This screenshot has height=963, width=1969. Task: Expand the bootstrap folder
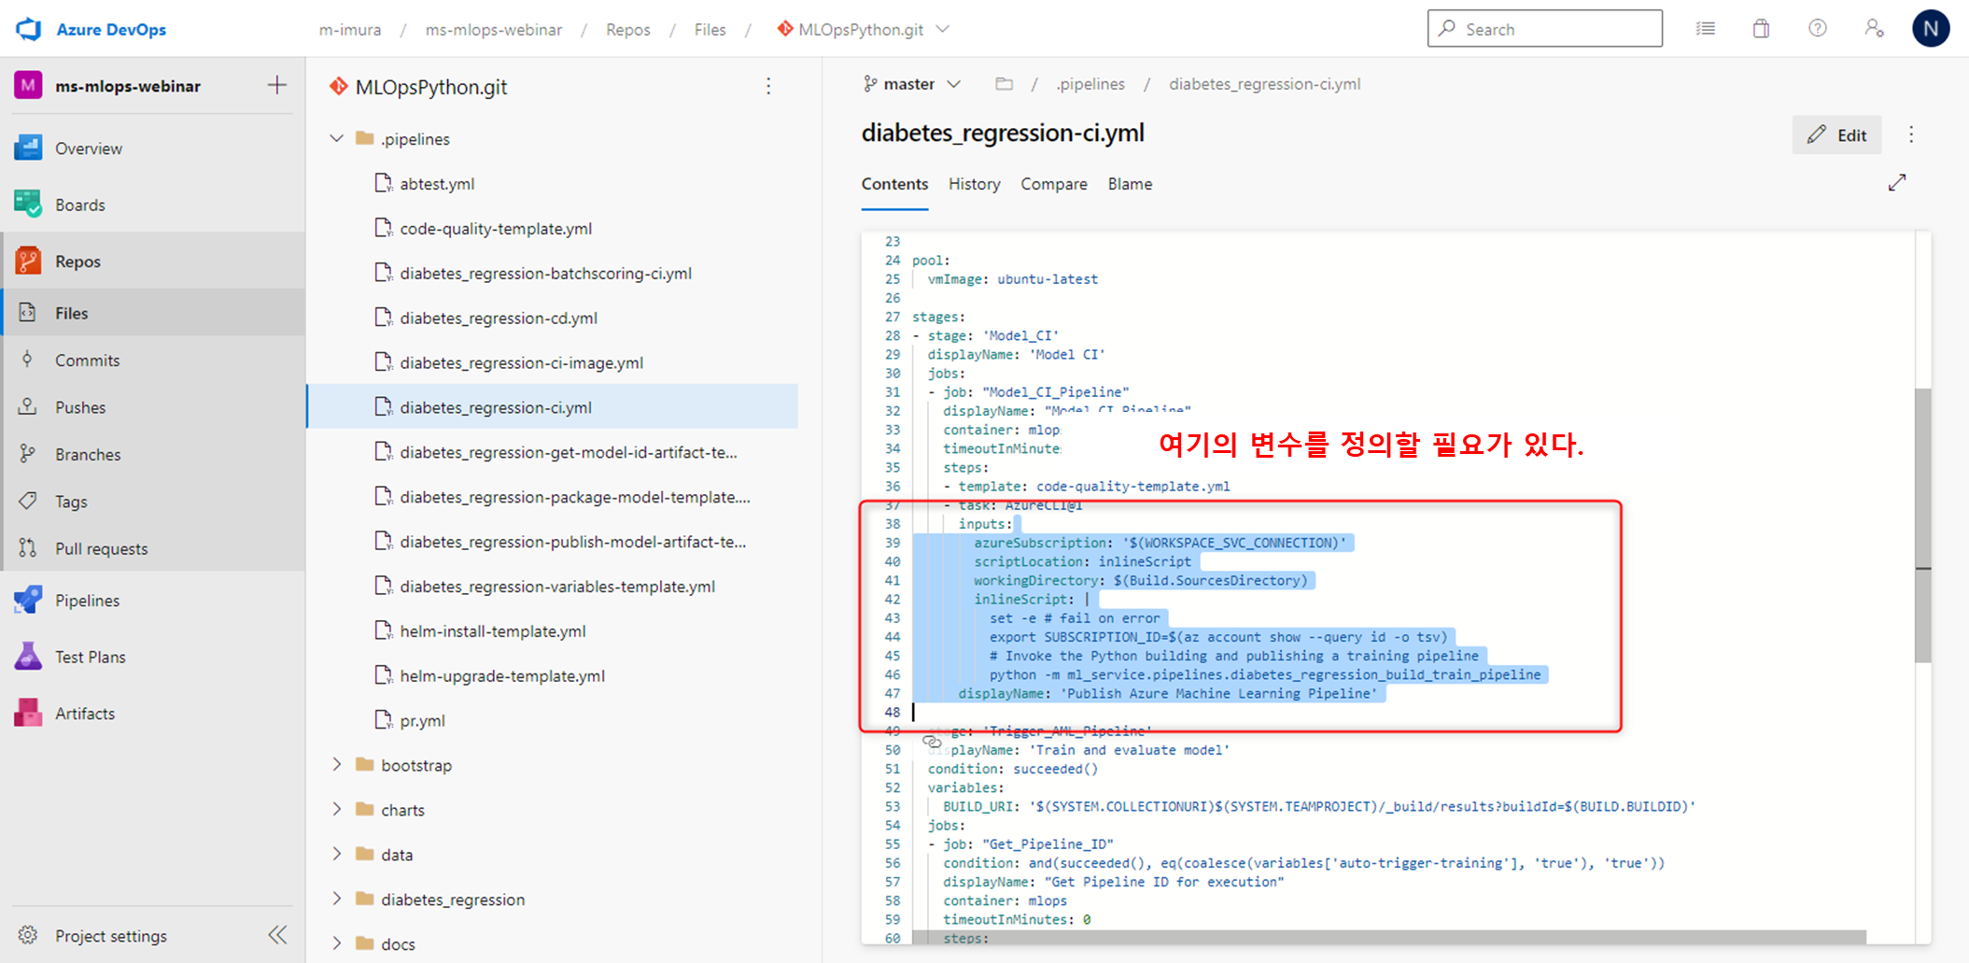(x=337, y=765)
